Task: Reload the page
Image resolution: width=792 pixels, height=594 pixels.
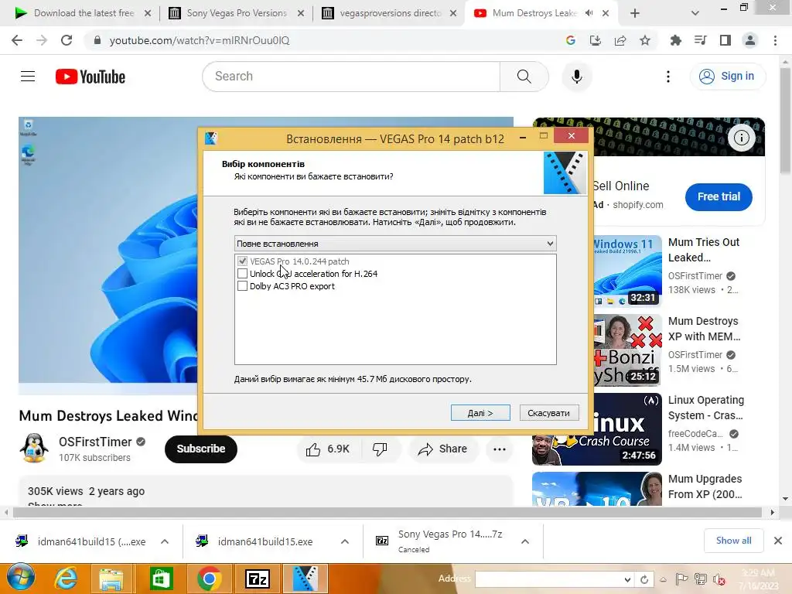Action: pos(67,40)
